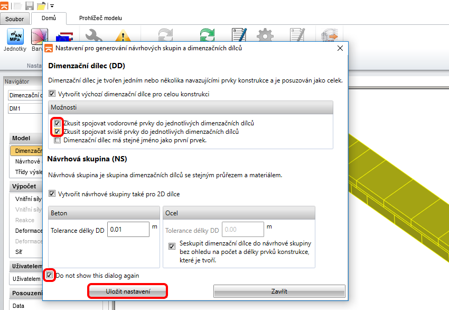Click the Model section header
The image size is (449, 310).
coord(26,138)
